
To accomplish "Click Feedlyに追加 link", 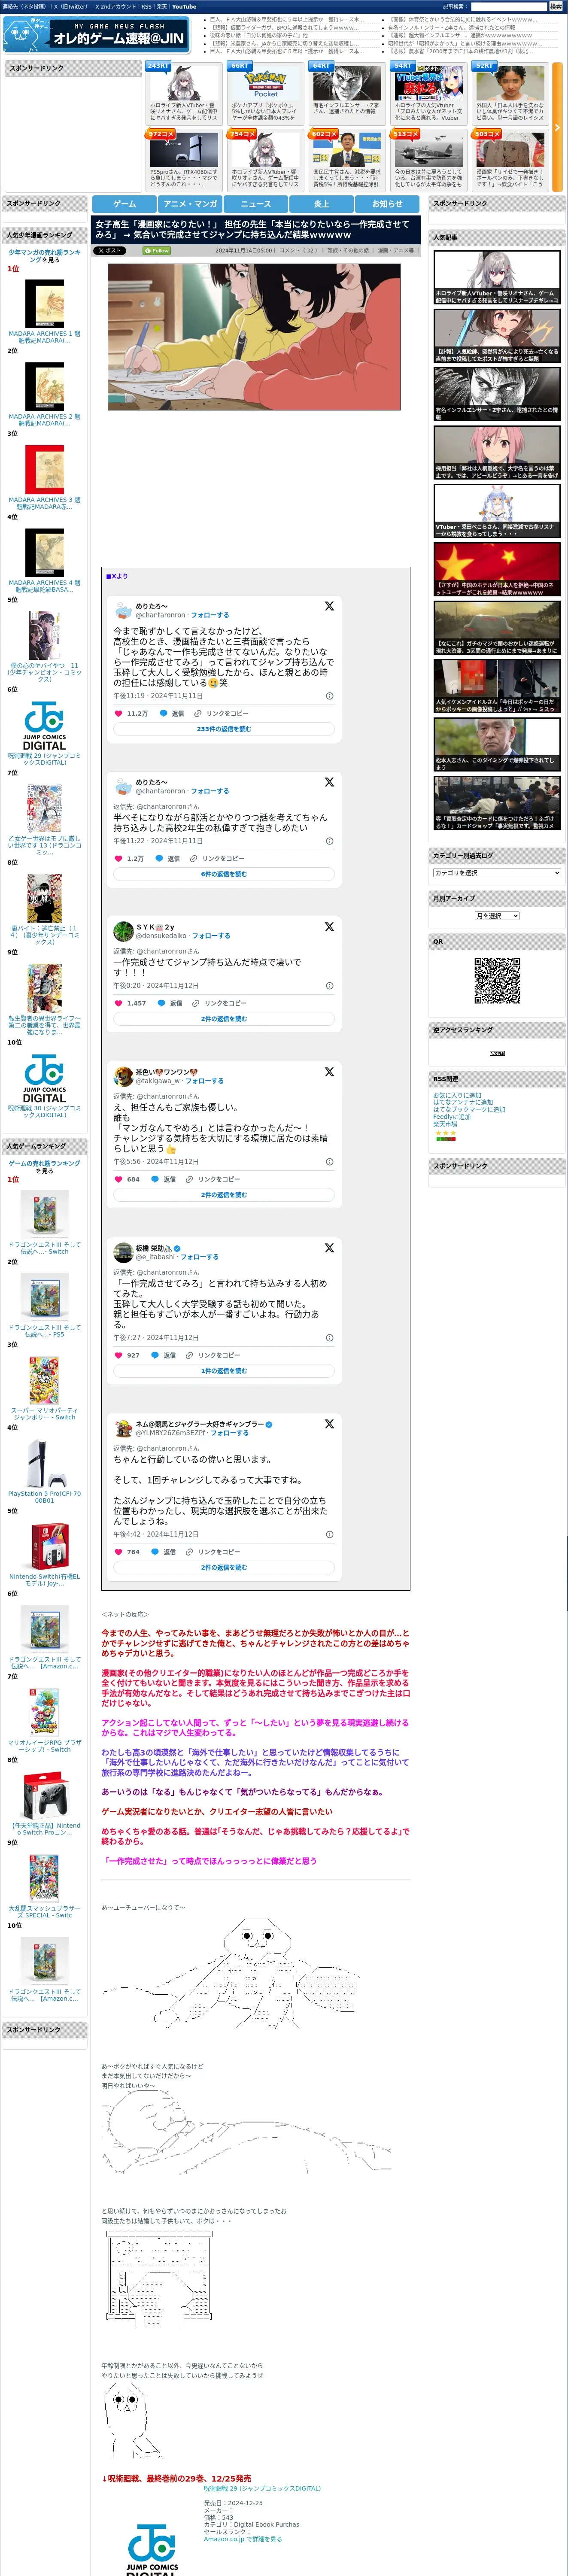I will pyautogui.click(x=452, y=1117).
